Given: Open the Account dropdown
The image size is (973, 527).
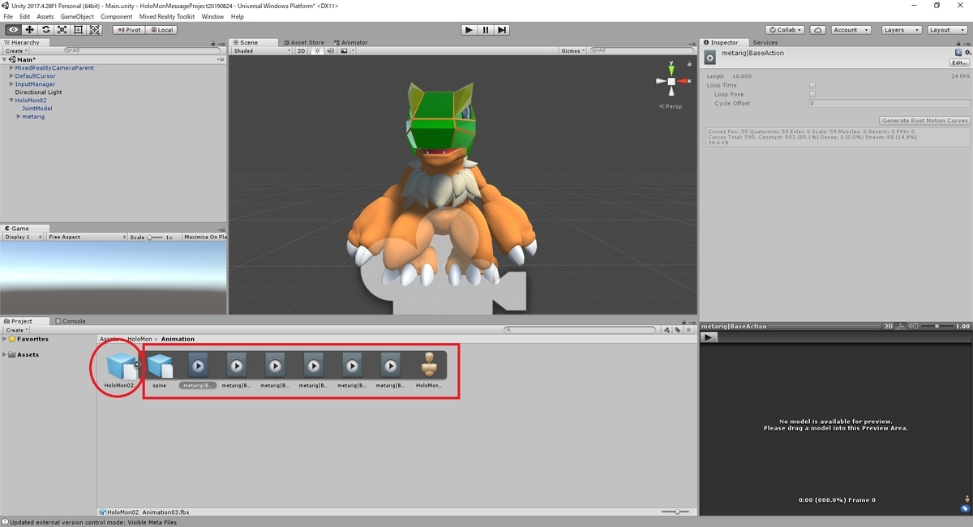Looking at the screenshot, I should coord(851,30).
